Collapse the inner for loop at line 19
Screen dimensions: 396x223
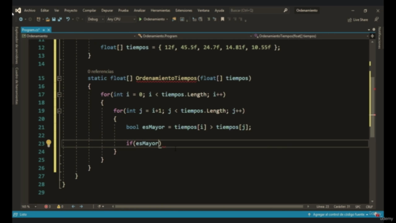pos(59,111)
